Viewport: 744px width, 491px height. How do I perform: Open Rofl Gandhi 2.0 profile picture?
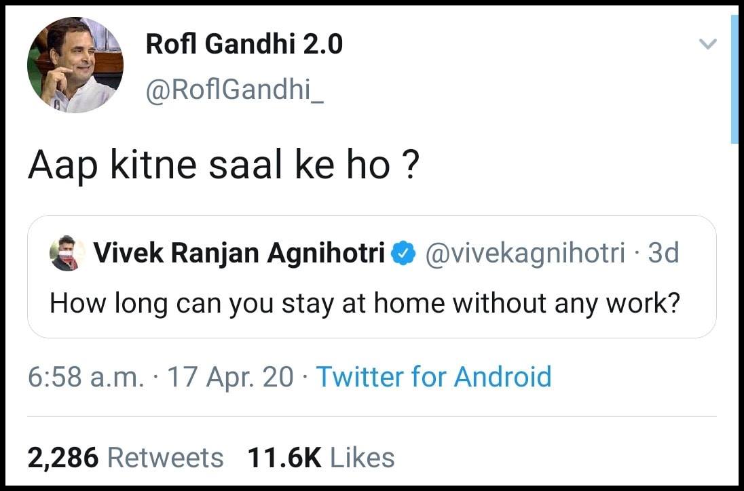pyautogui.click(x=75, y=65)
